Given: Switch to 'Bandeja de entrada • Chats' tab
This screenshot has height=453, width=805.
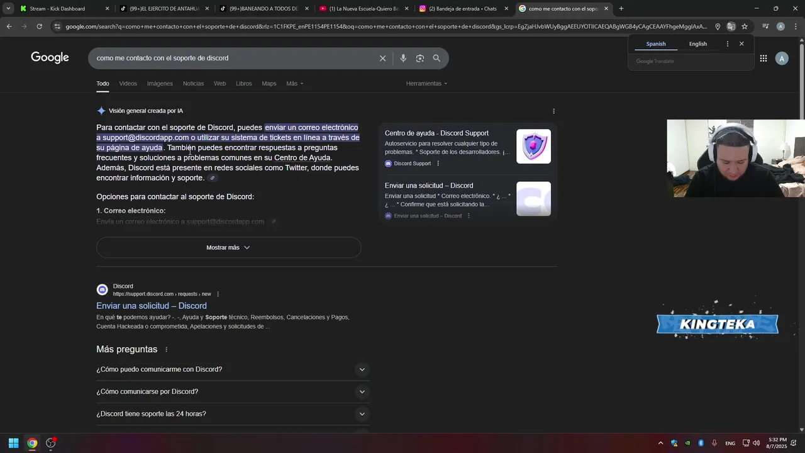Looking at the screenshot, I should [463, 9].
